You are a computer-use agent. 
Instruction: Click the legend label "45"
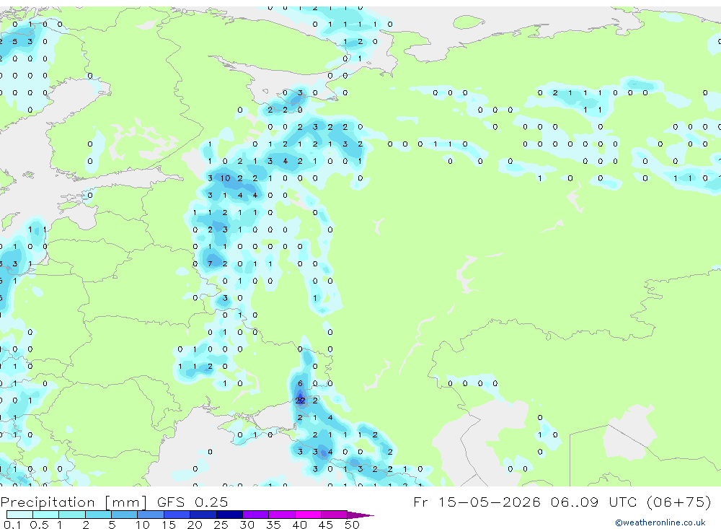tap(326, 525)
